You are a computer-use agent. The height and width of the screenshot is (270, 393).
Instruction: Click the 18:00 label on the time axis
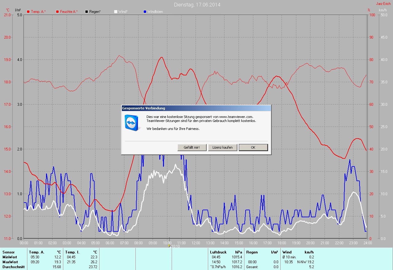(282, 243)
